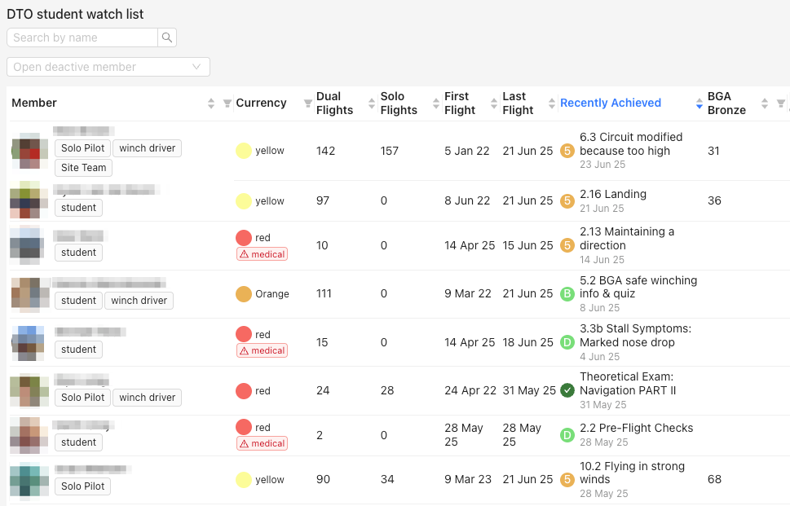This screenshot has width=790, height=506.
Task: Toggle ascending sort on First Flight column
Action: (x=492, y=99)
